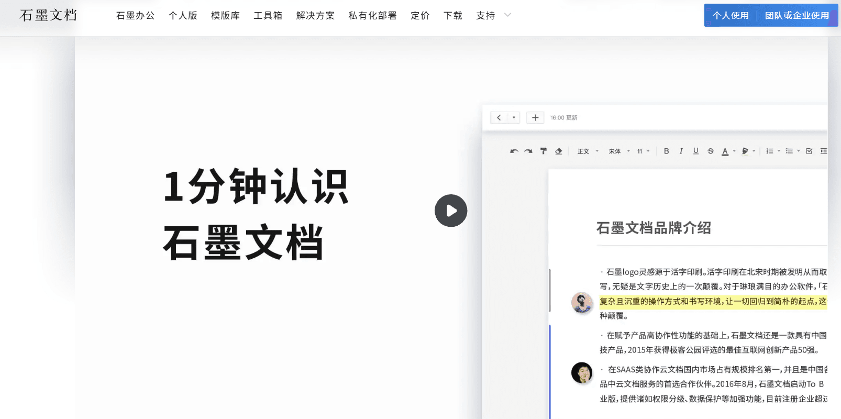Open the font color dropdown arrow

(x=734, y=151)
